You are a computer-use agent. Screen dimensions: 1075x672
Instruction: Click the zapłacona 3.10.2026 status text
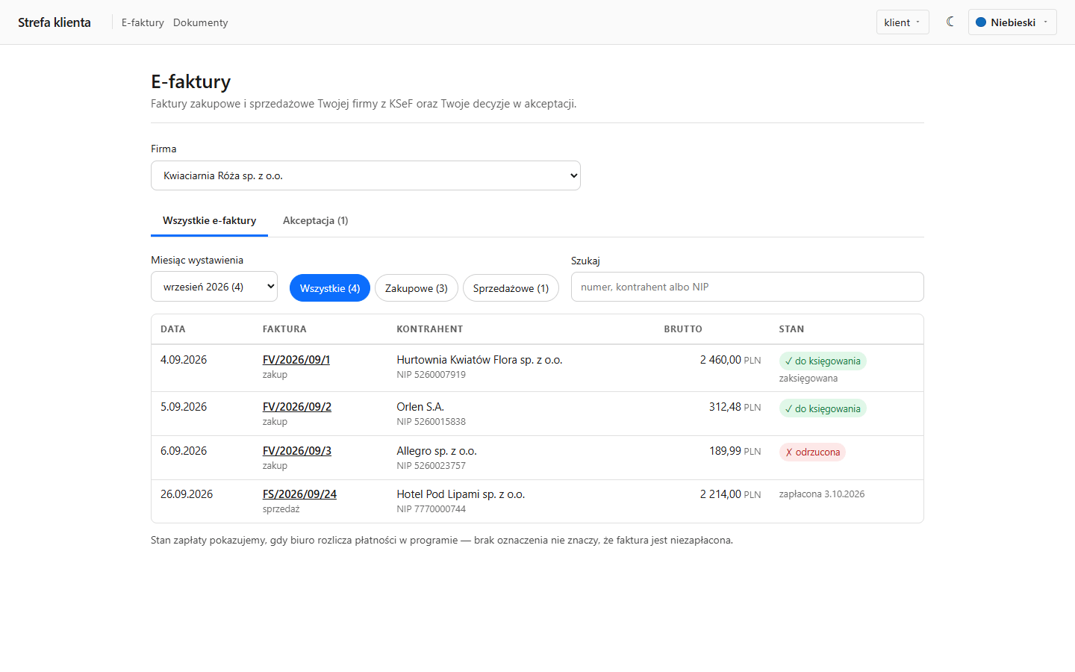pos(822,494)
